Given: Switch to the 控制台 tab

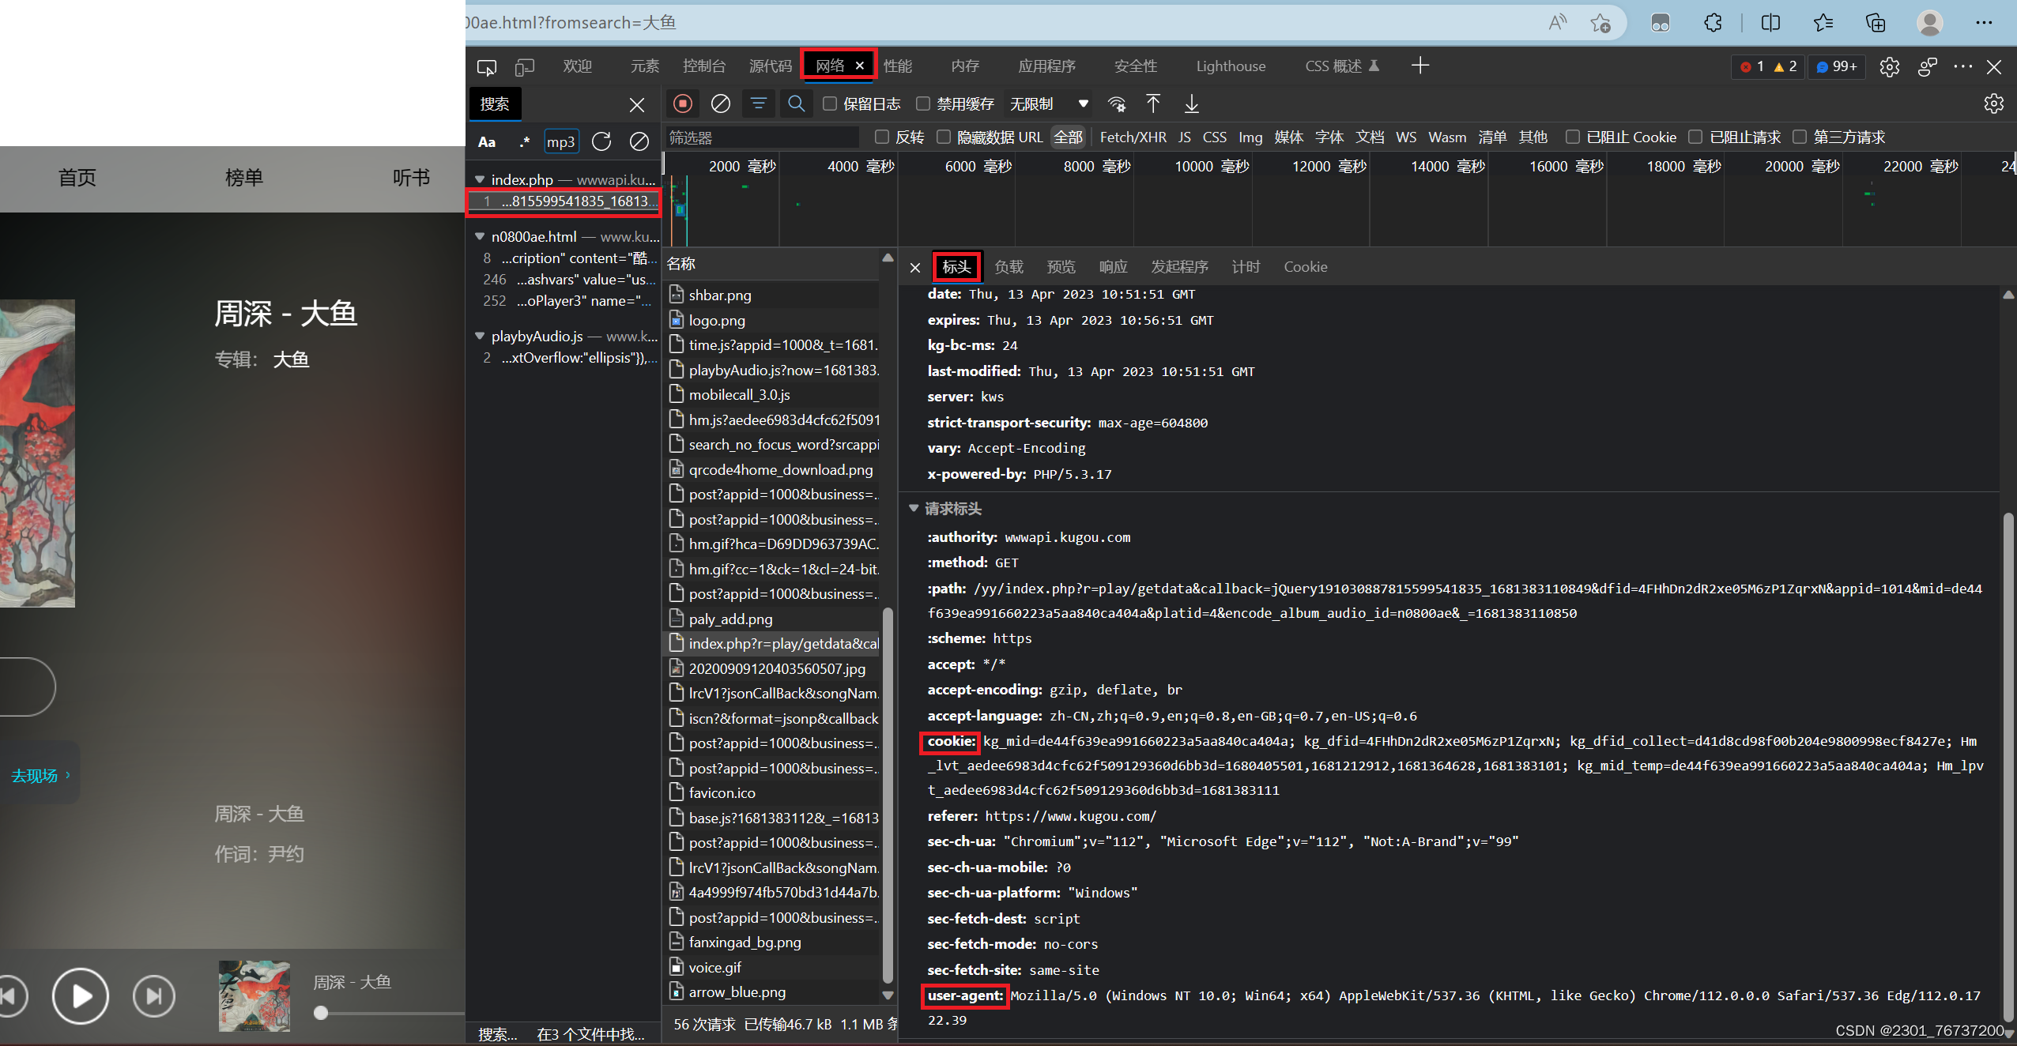Looking at the screenshot, I should coord(703,66).
